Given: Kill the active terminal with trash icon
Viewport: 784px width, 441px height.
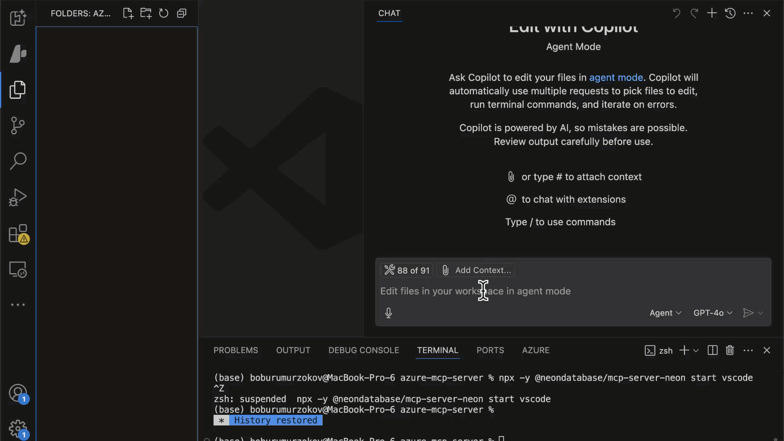Looking at the screenshot, I should coord(730,350).
